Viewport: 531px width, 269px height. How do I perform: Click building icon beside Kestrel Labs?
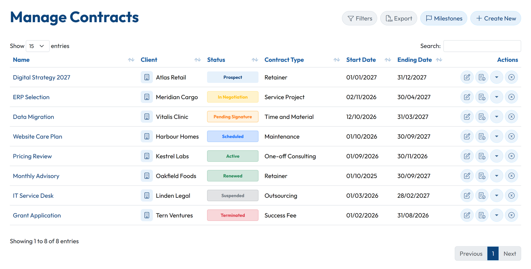147,156
